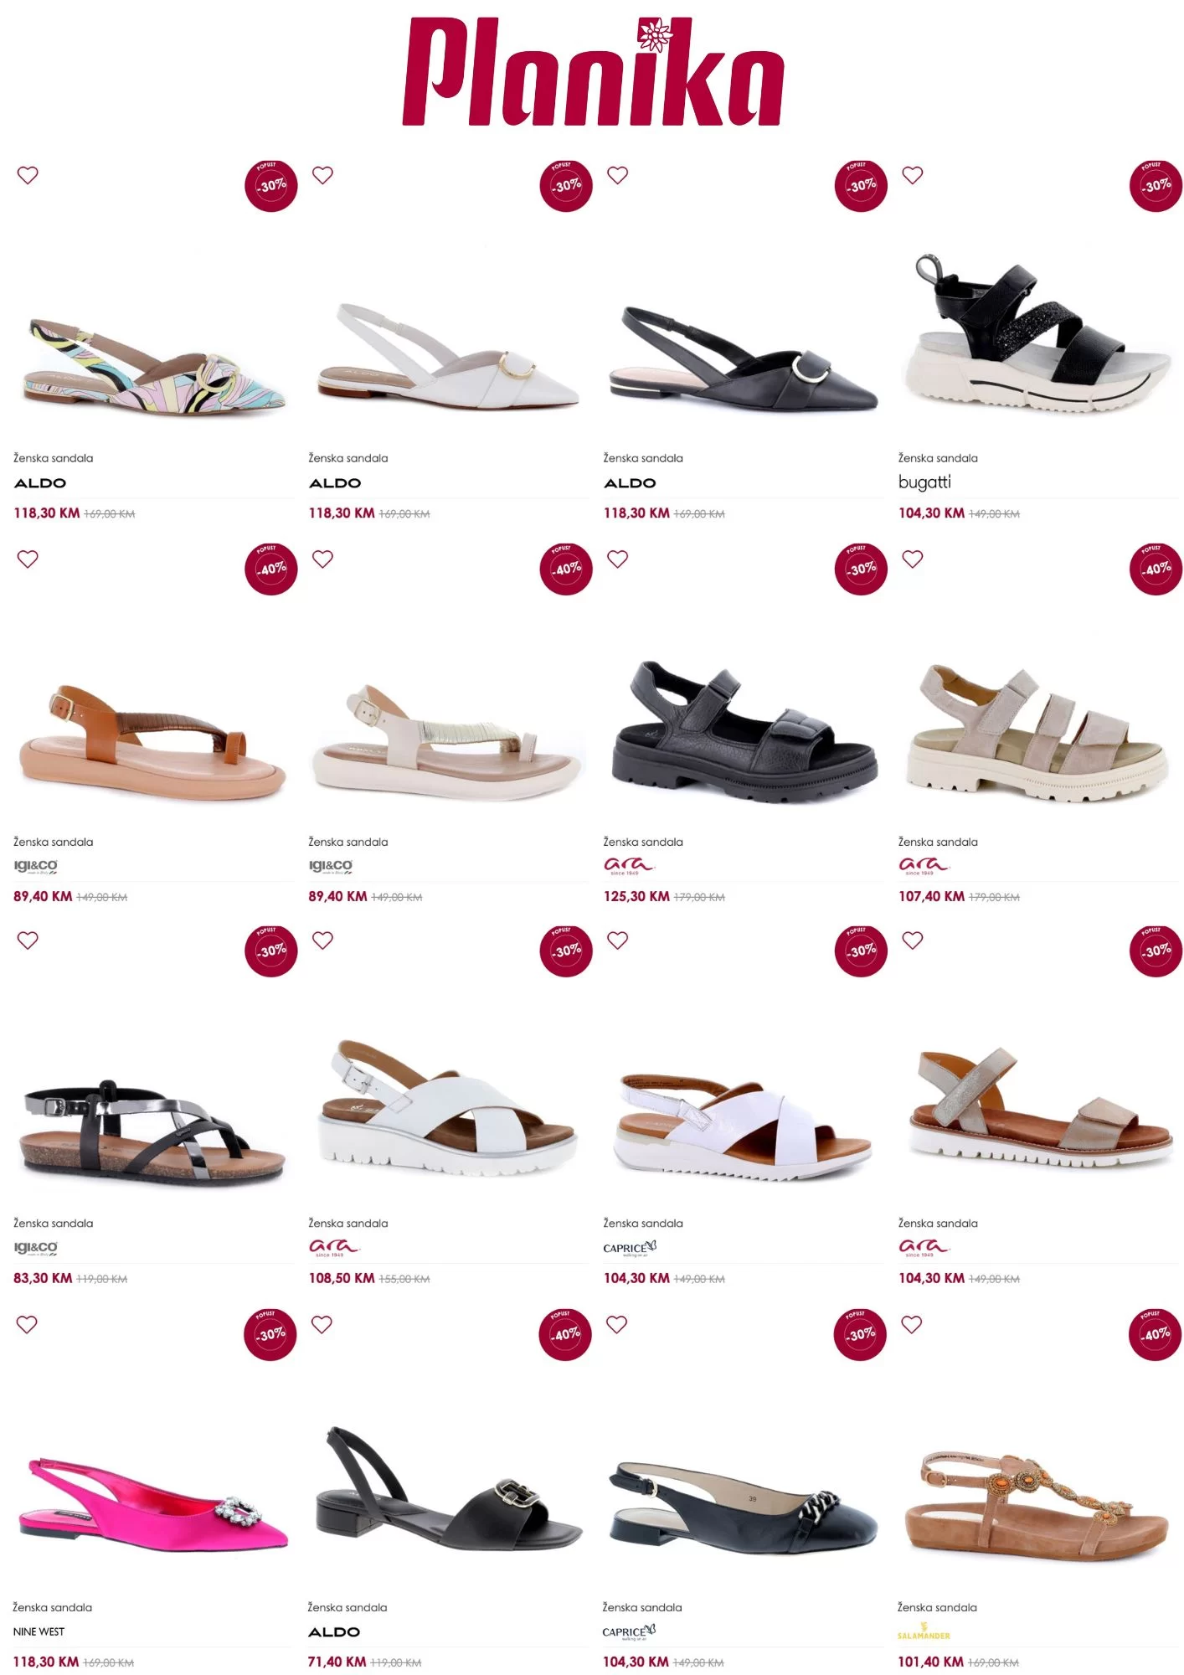The image size is (1184, 1675).
Task: Click the ara logo under black chunky sandal
Action: point(628,866)
